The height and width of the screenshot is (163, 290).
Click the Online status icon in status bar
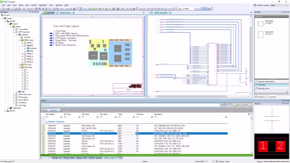[217, 161]
